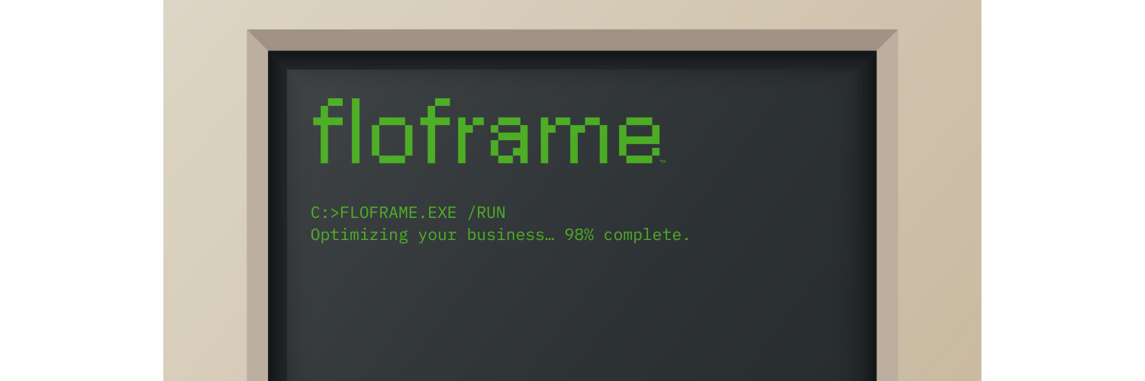Viewport: 1145px width, 381px height.
Task: Click the beige monitor casing left of the screen
Action: [x=205, y=190]
